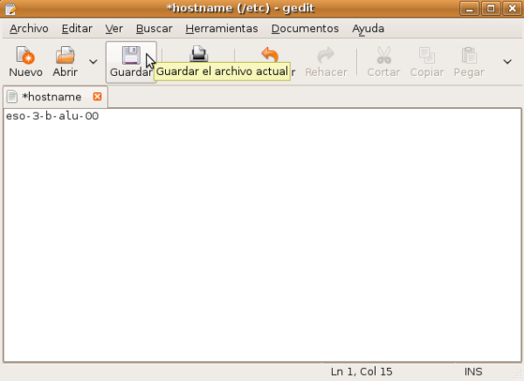Click the Abrir folder icon
This screenshot has height=381, width=524.
coord(65,58)
